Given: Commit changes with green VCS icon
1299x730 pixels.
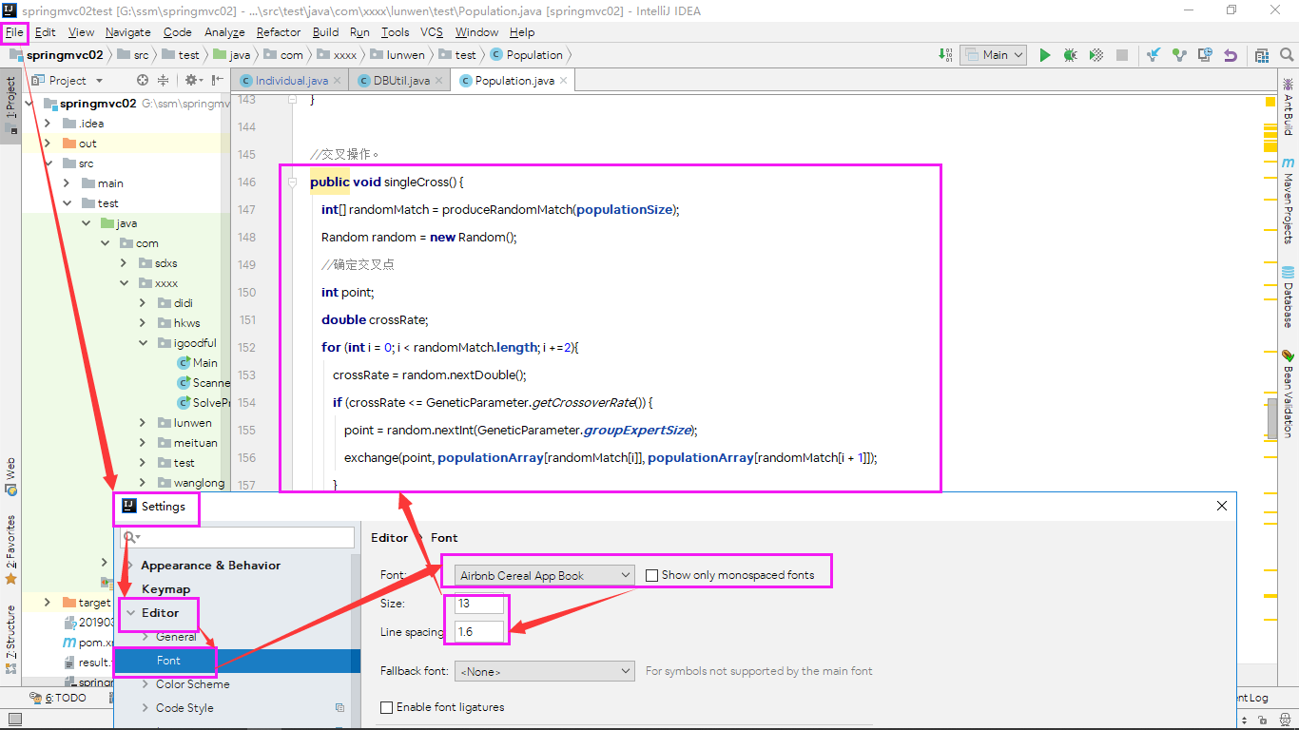Looking at the screenshot, I should point(1179,55).
